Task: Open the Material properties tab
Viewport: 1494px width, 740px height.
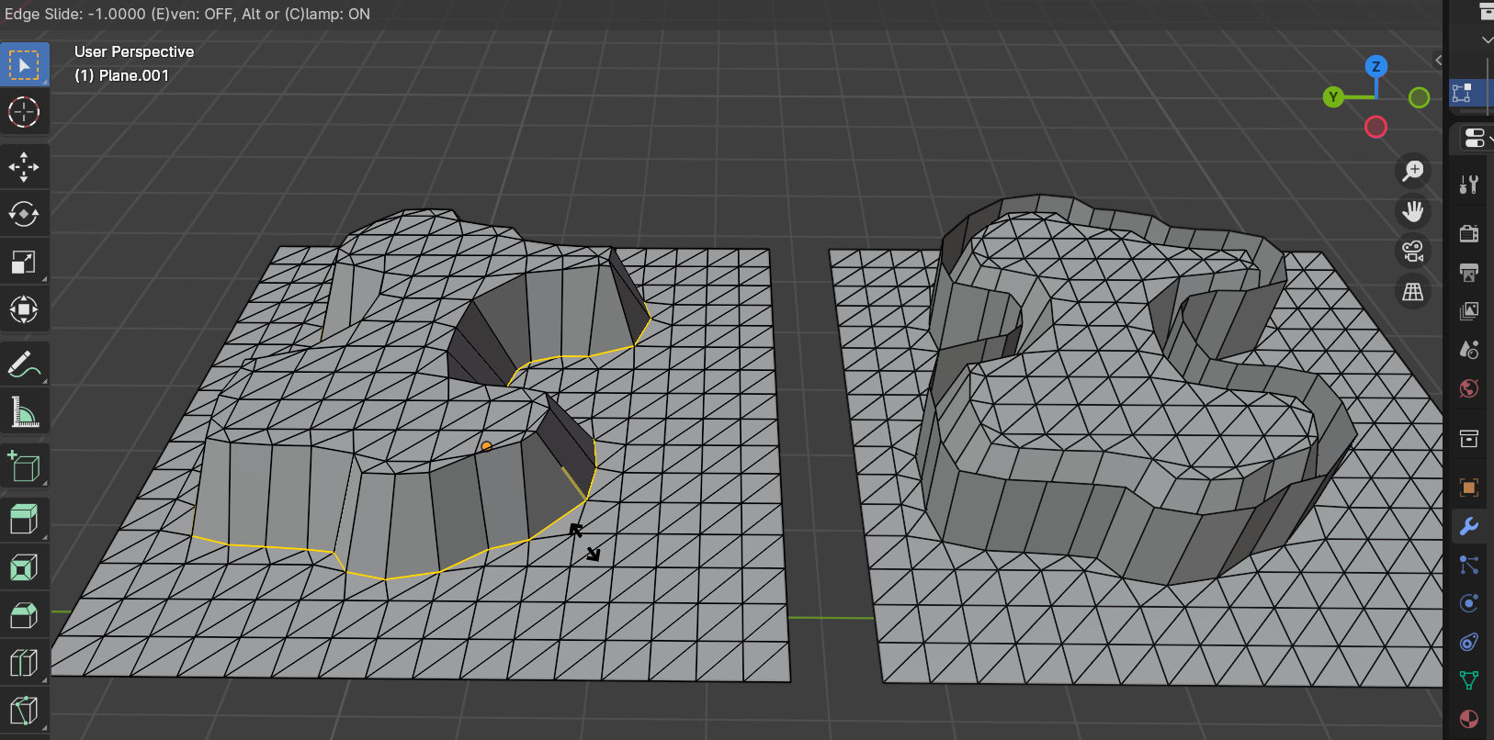Action: coord(1469,719)
